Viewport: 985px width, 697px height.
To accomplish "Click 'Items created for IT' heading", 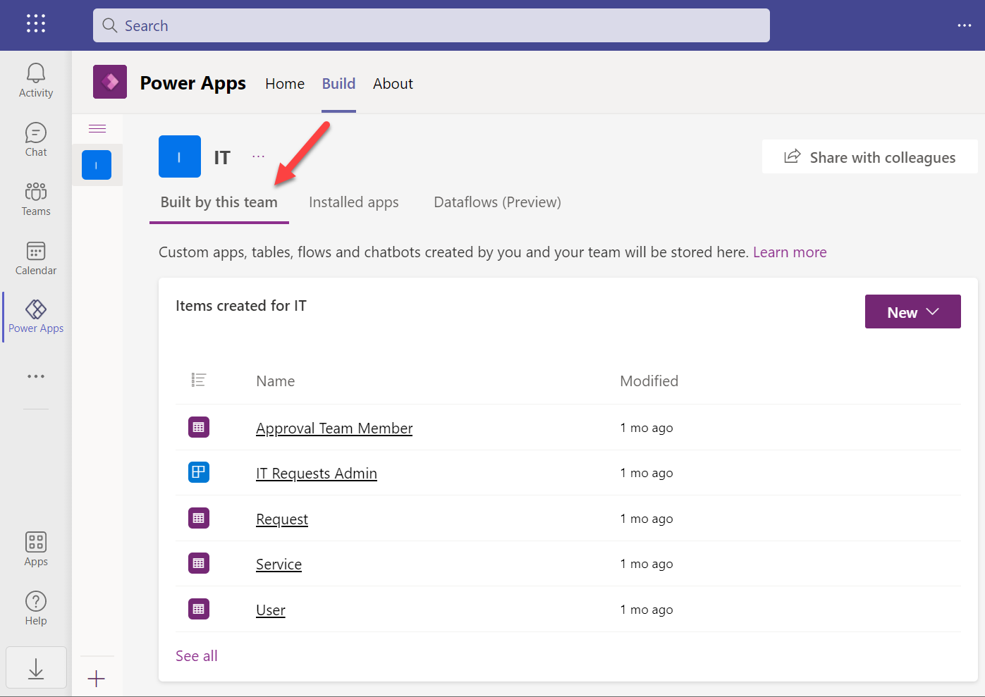I will 241,306.
